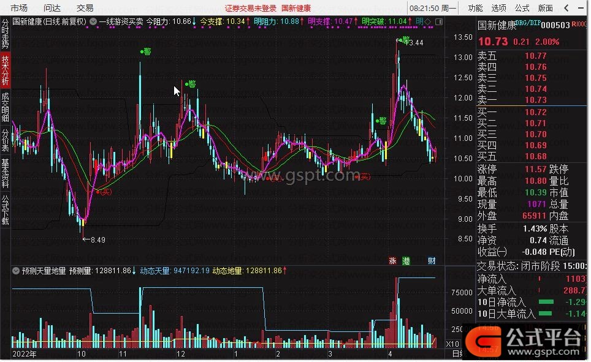Image resolution: width=591 pixels, height=362 pixels.
Task: Click the 警 alert marker in early December
Action: coord(190,84)
